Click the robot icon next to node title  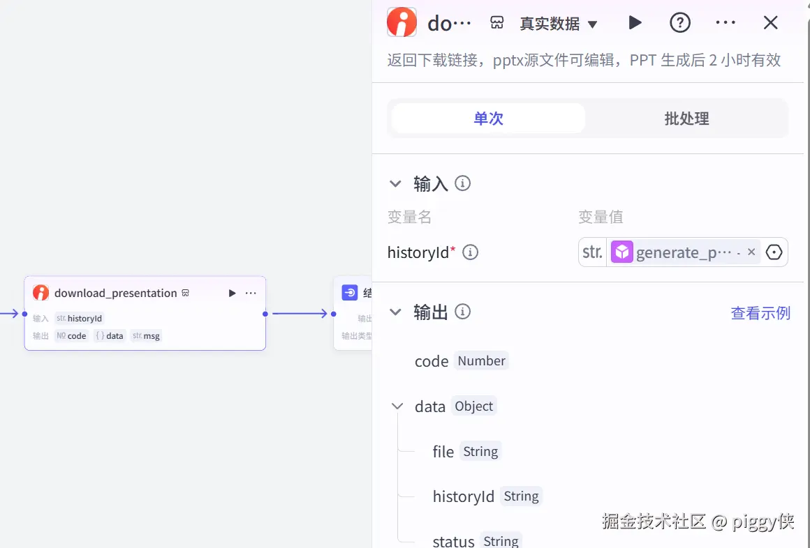point(186,293)
